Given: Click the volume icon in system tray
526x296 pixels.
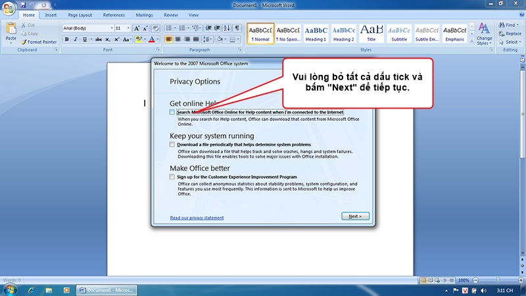Looking at the screenshot, I should coord(483,291).
